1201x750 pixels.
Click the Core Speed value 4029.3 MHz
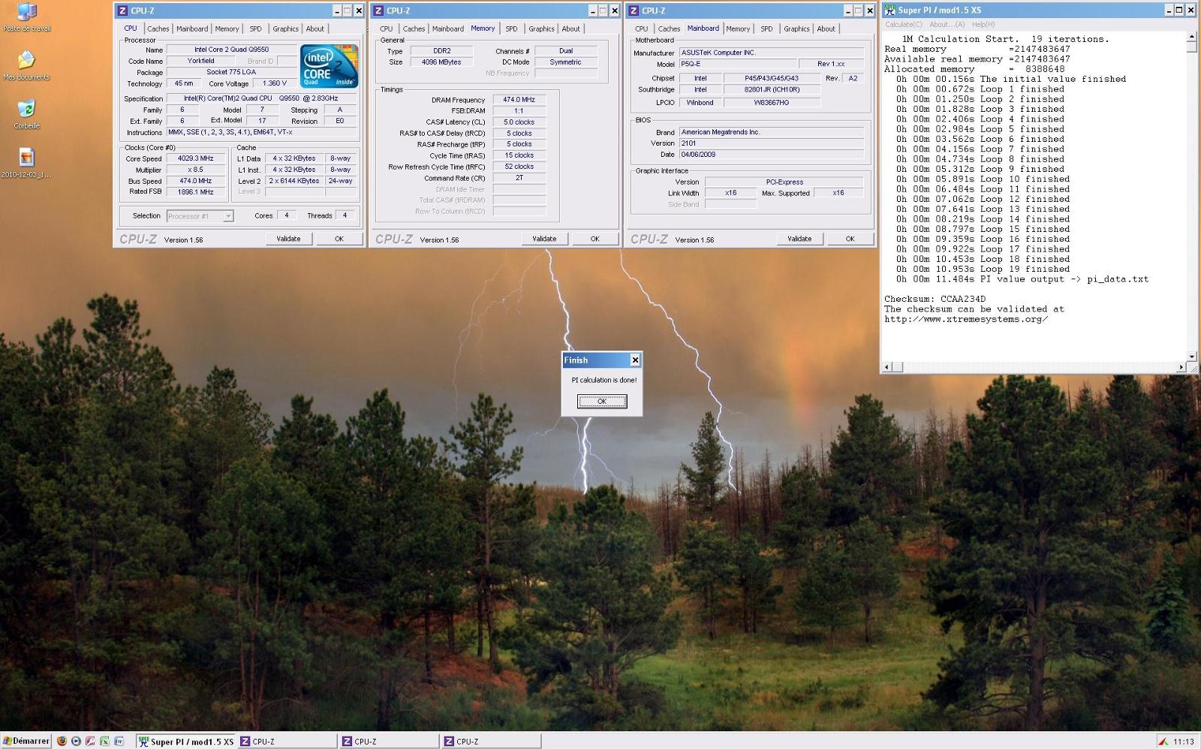196,158
